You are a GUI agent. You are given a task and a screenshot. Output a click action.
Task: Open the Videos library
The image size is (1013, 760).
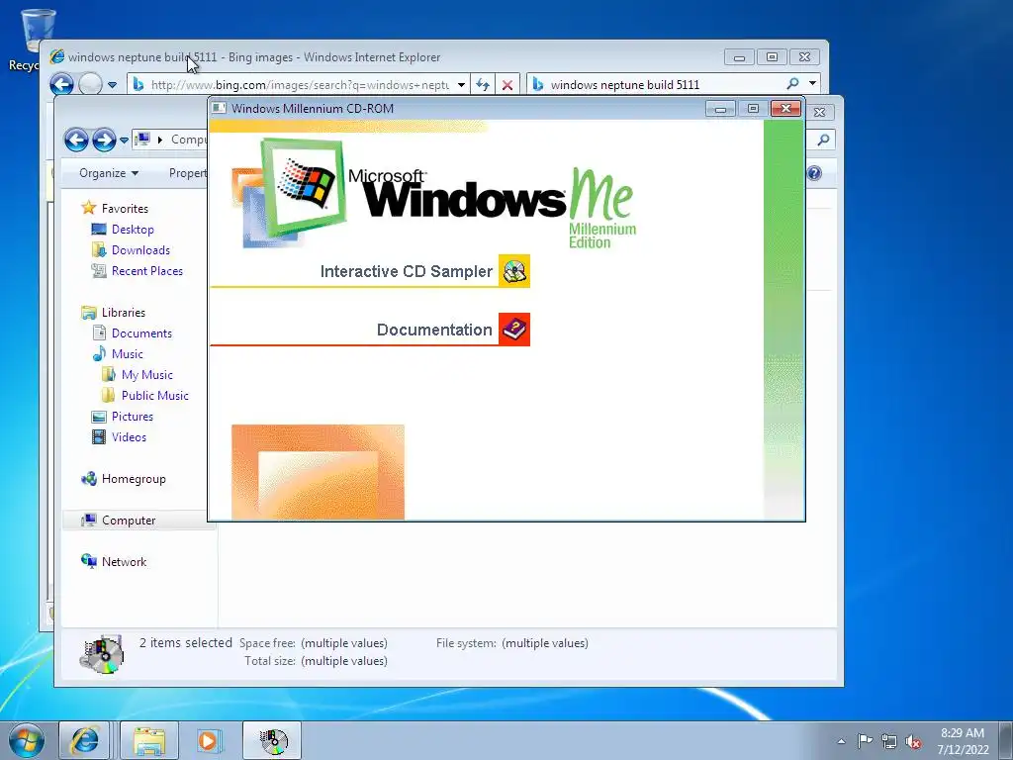point(129,436)
